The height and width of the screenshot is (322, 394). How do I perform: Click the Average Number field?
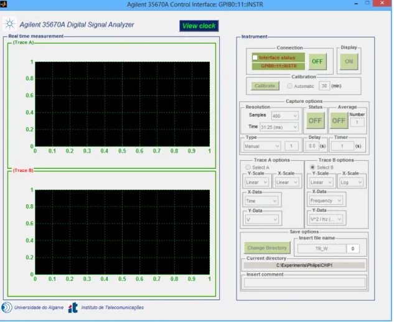click(x=357, y=122)
